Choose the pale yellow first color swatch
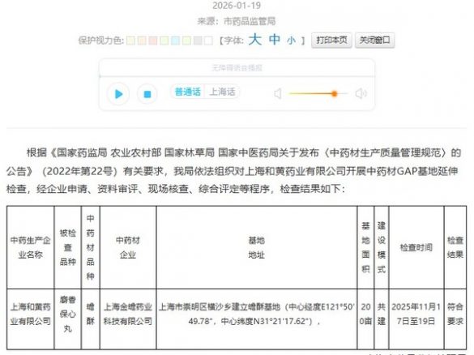 (130, 41)
